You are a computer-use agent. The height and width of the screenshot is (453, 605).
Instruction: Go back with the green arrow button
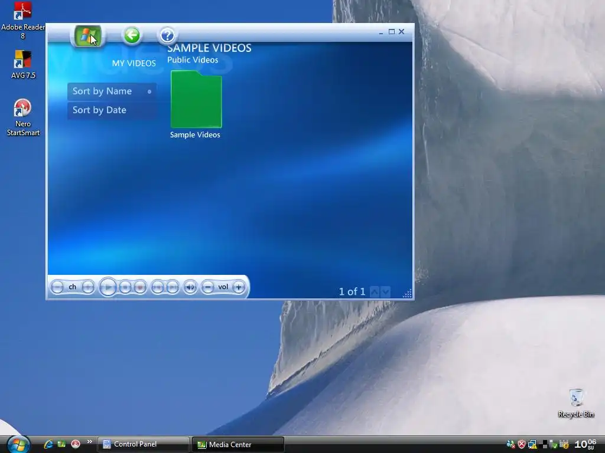(132, 35)
